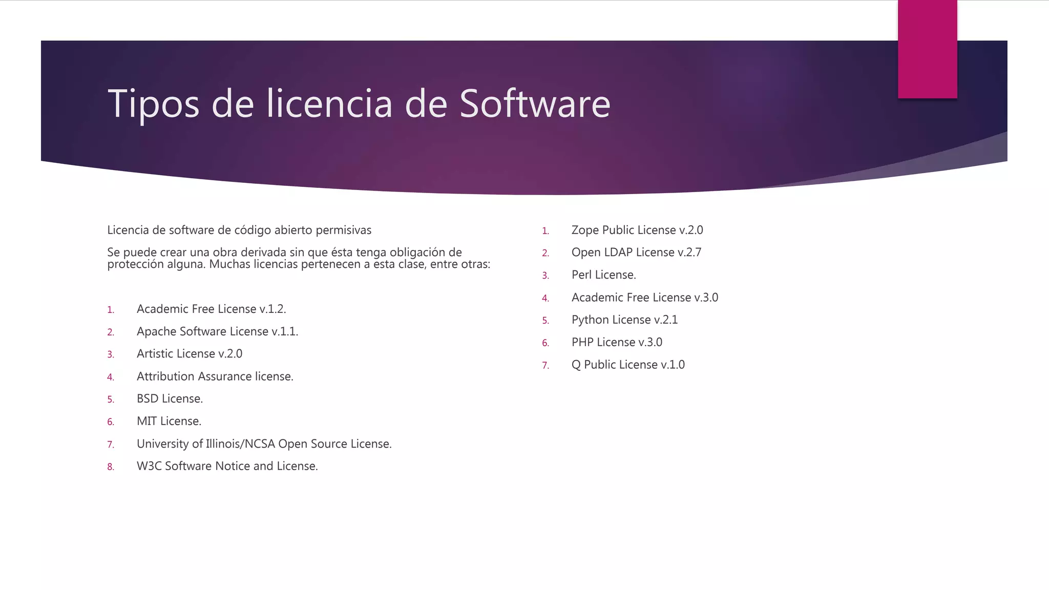Select list item 'Python License v.2.1'
1049x590 pixels.
coord(624,320)
